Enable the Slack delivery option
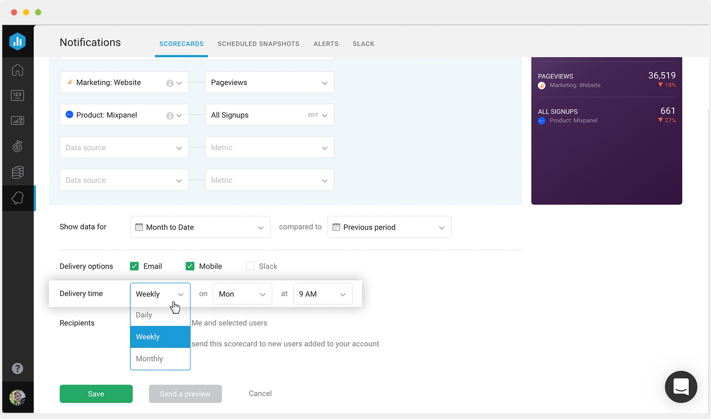 pos(250,266)
